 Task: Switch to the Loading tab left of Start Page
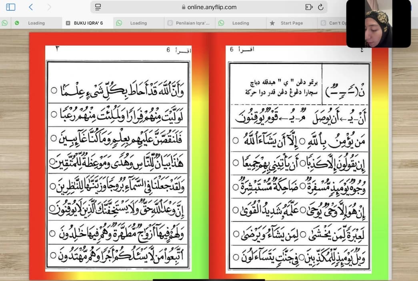point(241,23)
